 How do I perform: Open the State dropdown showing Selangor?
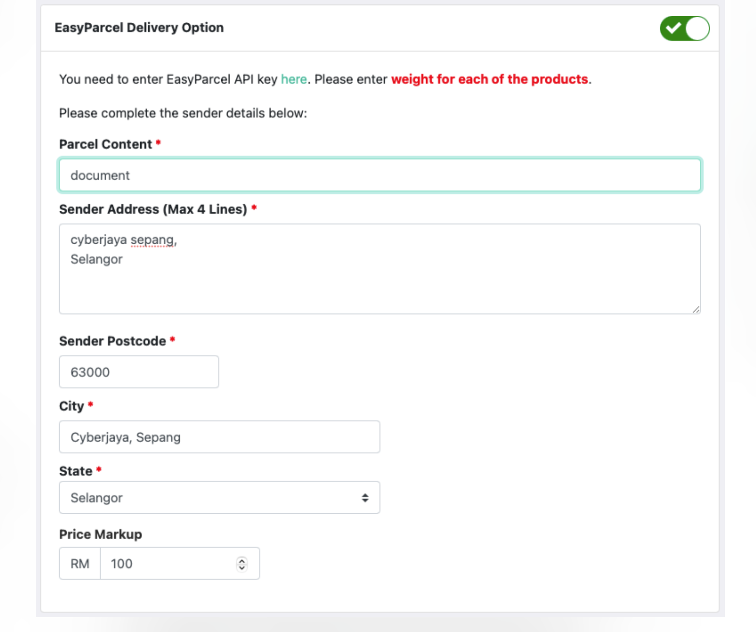click(x=219, y=497)
